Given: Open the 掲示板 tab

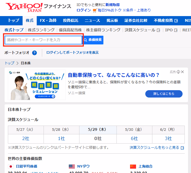Looking at the screenshot, I should [112, 20].
